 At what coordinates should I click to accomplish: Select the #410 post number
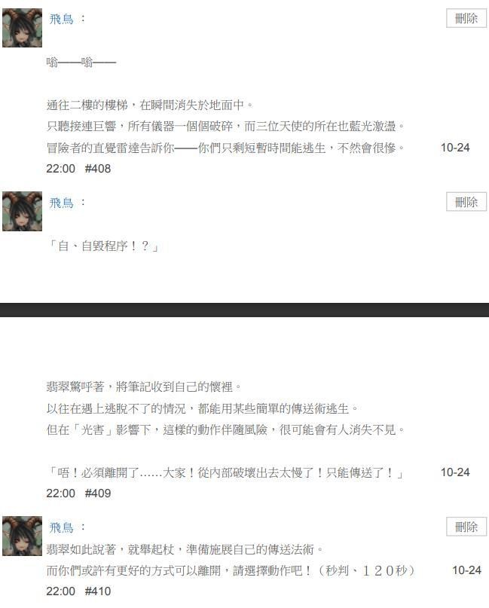coord(98,591)
